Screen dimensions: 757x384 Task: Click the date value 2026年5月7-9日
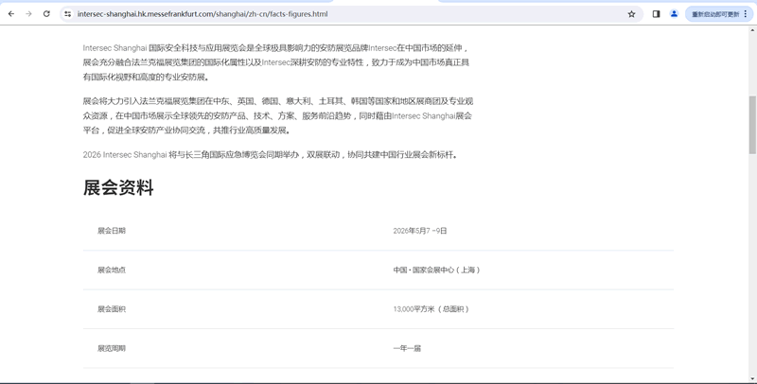pos(420,231)
